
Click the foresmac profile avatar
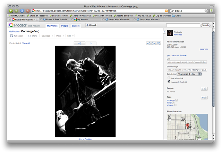click(x=170, y=33)
